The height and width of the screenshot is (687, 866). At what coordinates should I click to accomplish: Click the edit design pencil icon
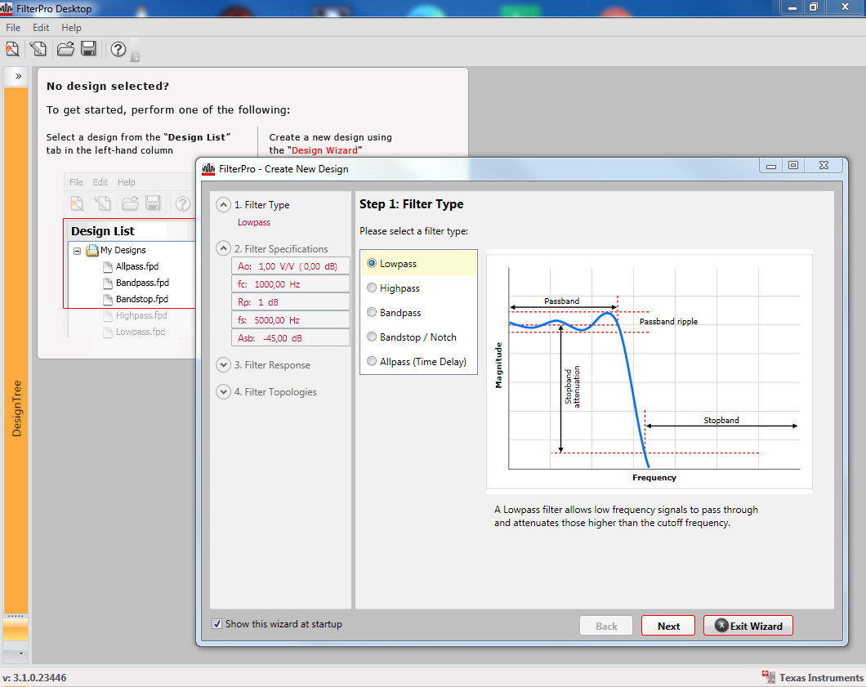(38, 49)
